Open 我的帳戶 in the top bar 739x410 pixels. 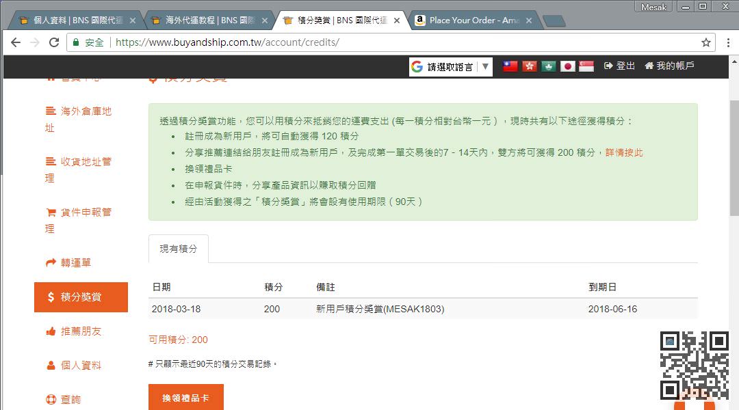(x=669, y=66)
